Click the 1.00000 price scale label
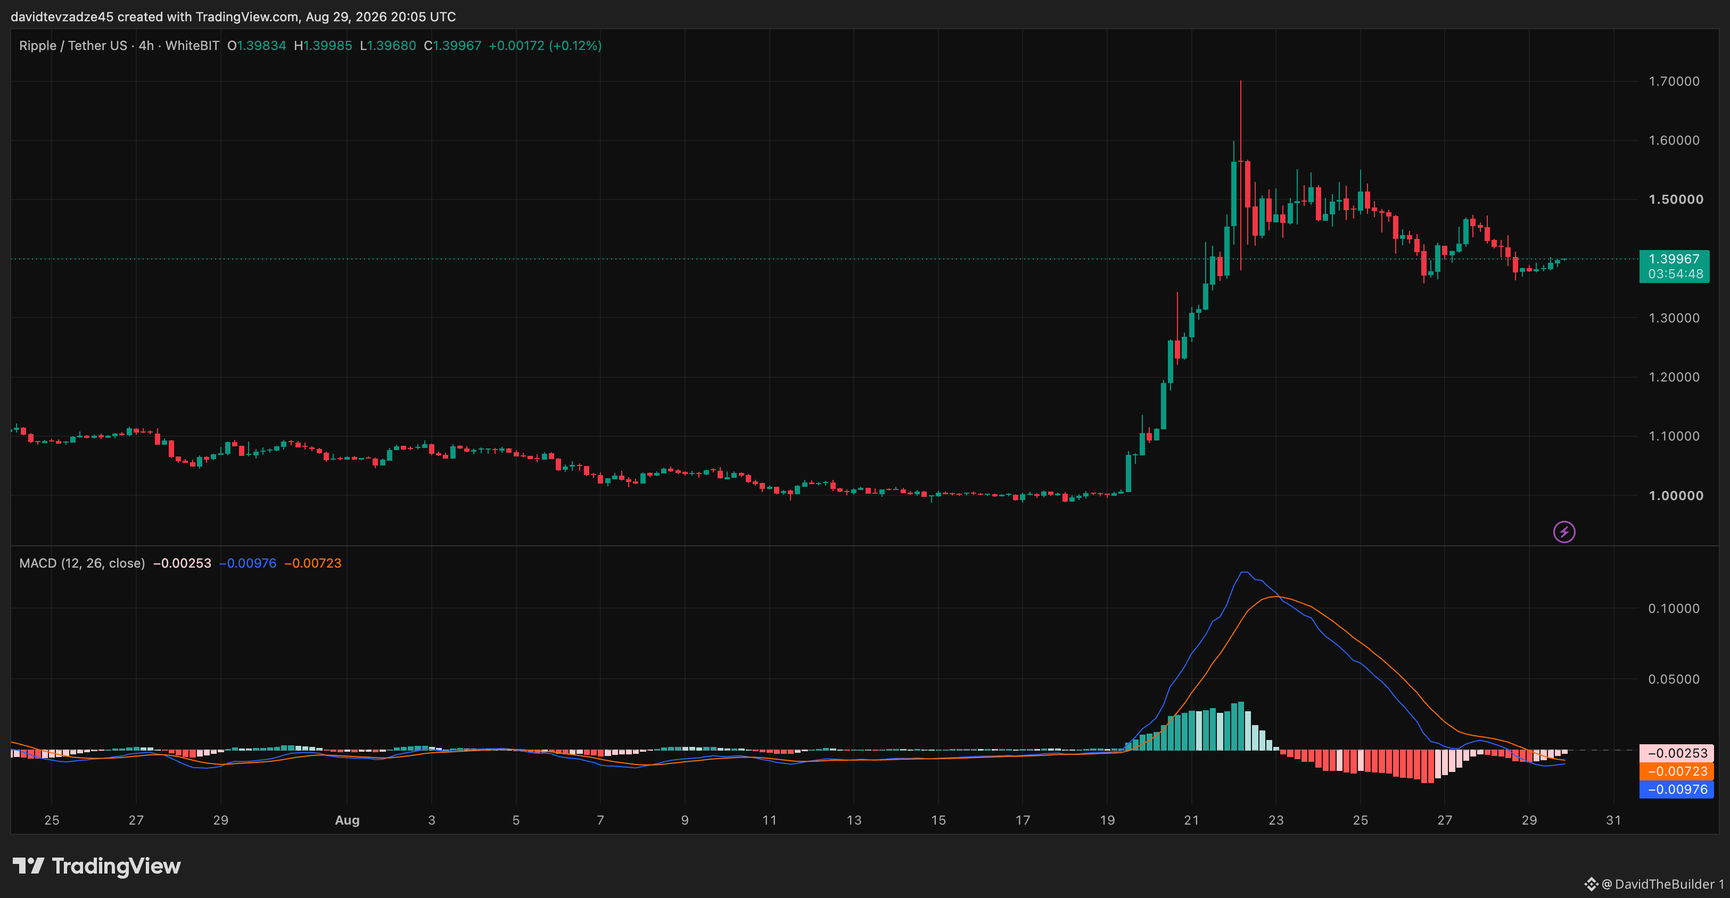The image size is (1730, 898). tap(1676, 496)
